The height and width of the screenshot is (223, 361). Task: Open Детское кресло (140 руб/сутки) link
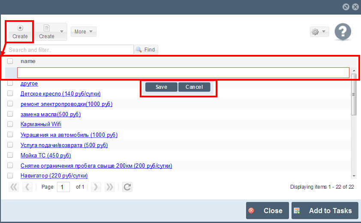pos(60,94)
